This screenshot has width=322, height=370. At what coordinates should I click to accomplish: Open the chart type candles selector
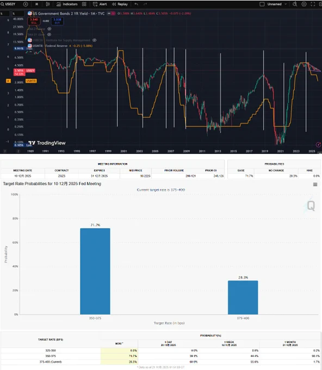(x=48, y=4)
